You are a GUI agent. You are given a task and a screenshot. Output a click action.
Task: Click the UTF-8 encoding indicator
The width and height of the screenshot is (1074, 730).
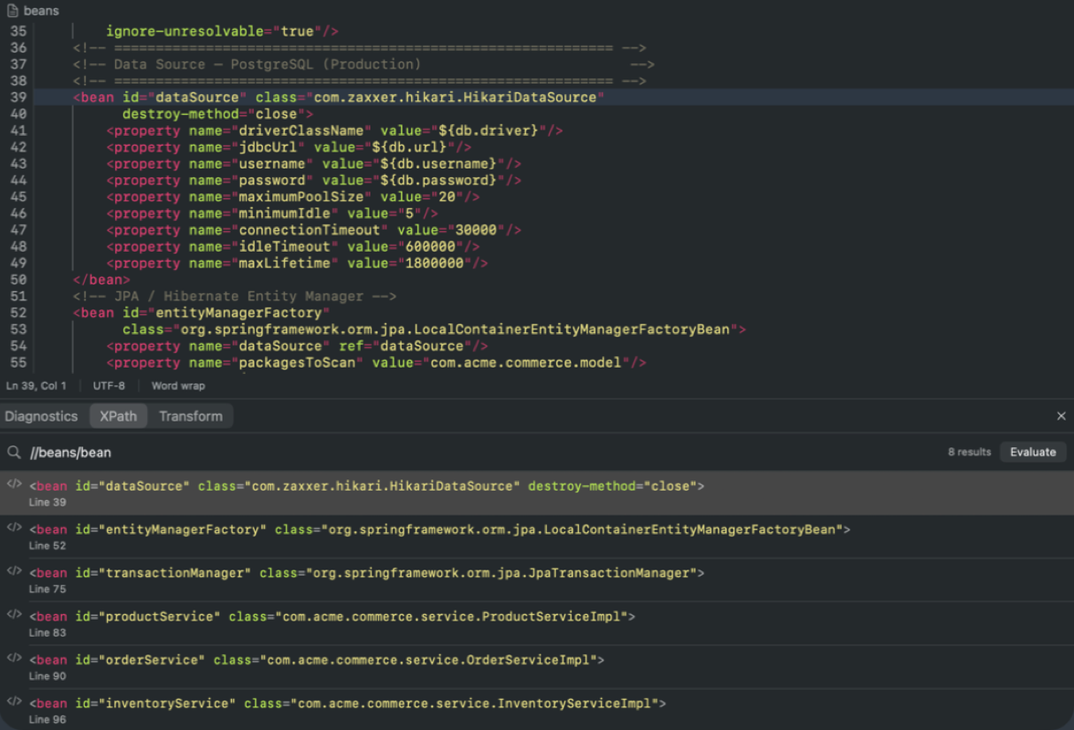pyautogui.click(x=109, y=385)
